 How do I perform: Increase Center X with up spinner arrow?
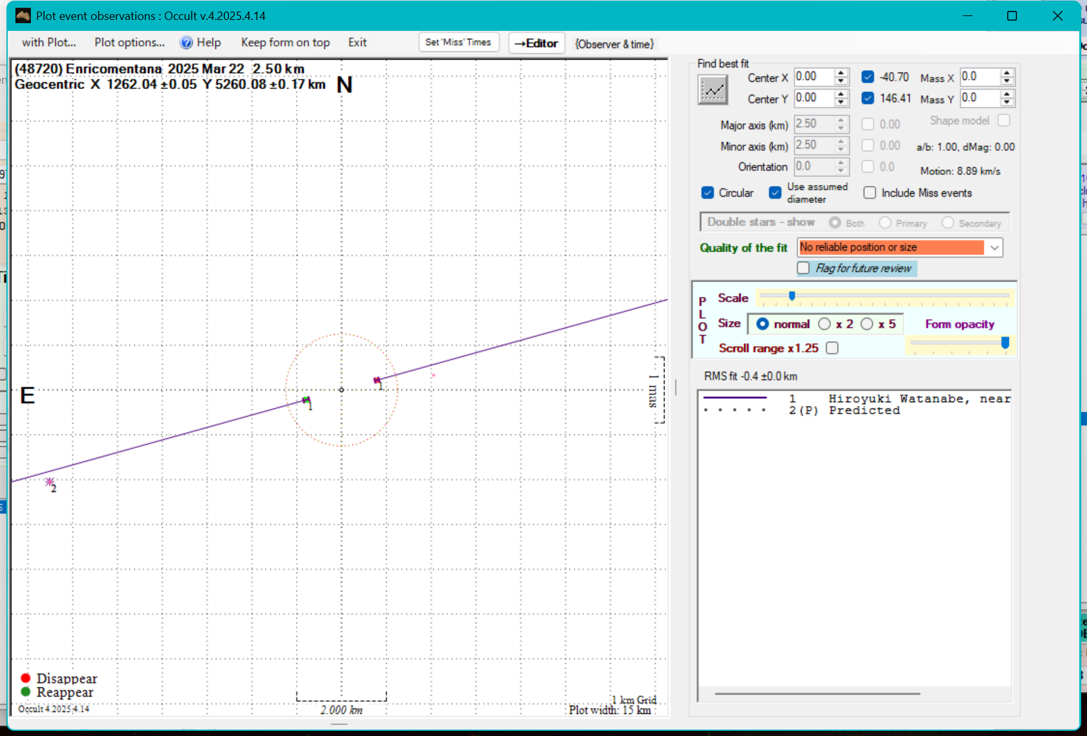click(x=841, y=73)
